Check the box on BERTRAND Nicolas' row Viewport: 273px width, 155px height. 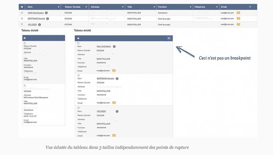coord(22,18)
